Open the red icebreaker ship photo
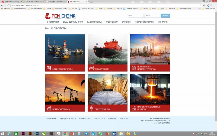The height and width of the screenshot is (136, 217). [107, 49]
